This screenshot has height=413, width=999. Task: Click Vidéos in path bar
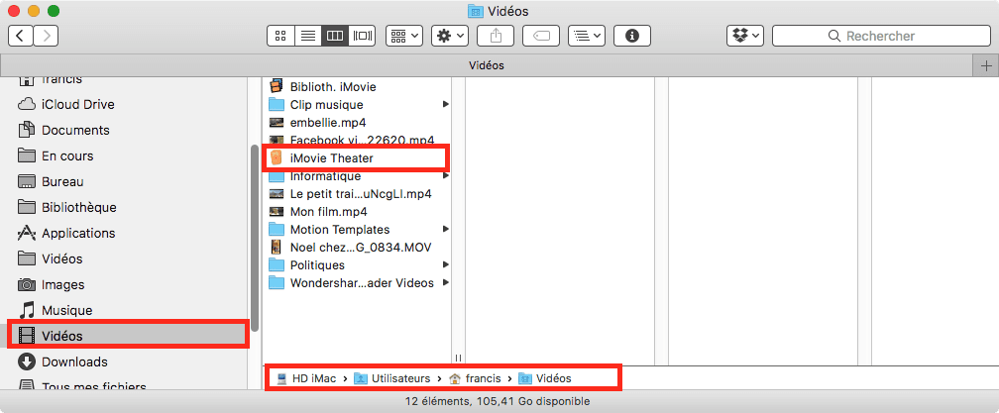[545, 378]
